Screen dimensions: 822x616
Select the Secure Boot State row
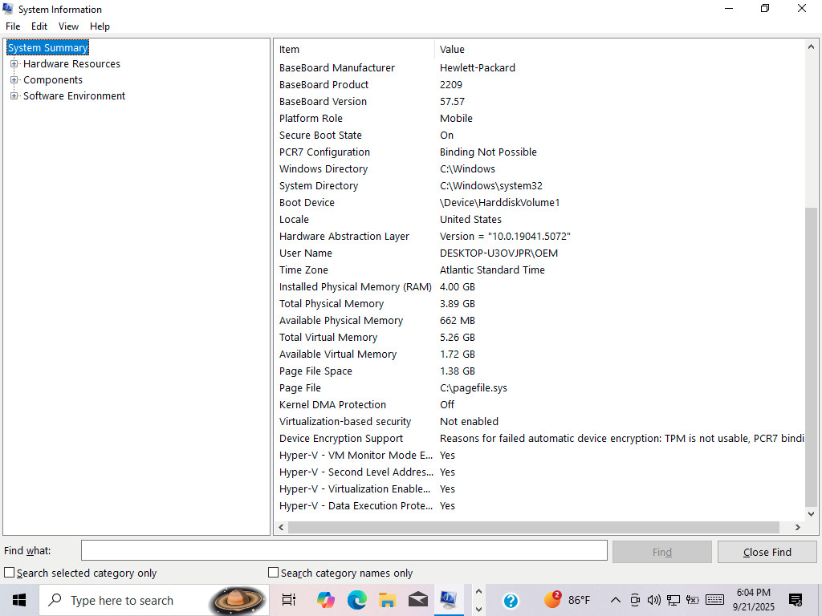pyautogui.click(x=539, y=135)
